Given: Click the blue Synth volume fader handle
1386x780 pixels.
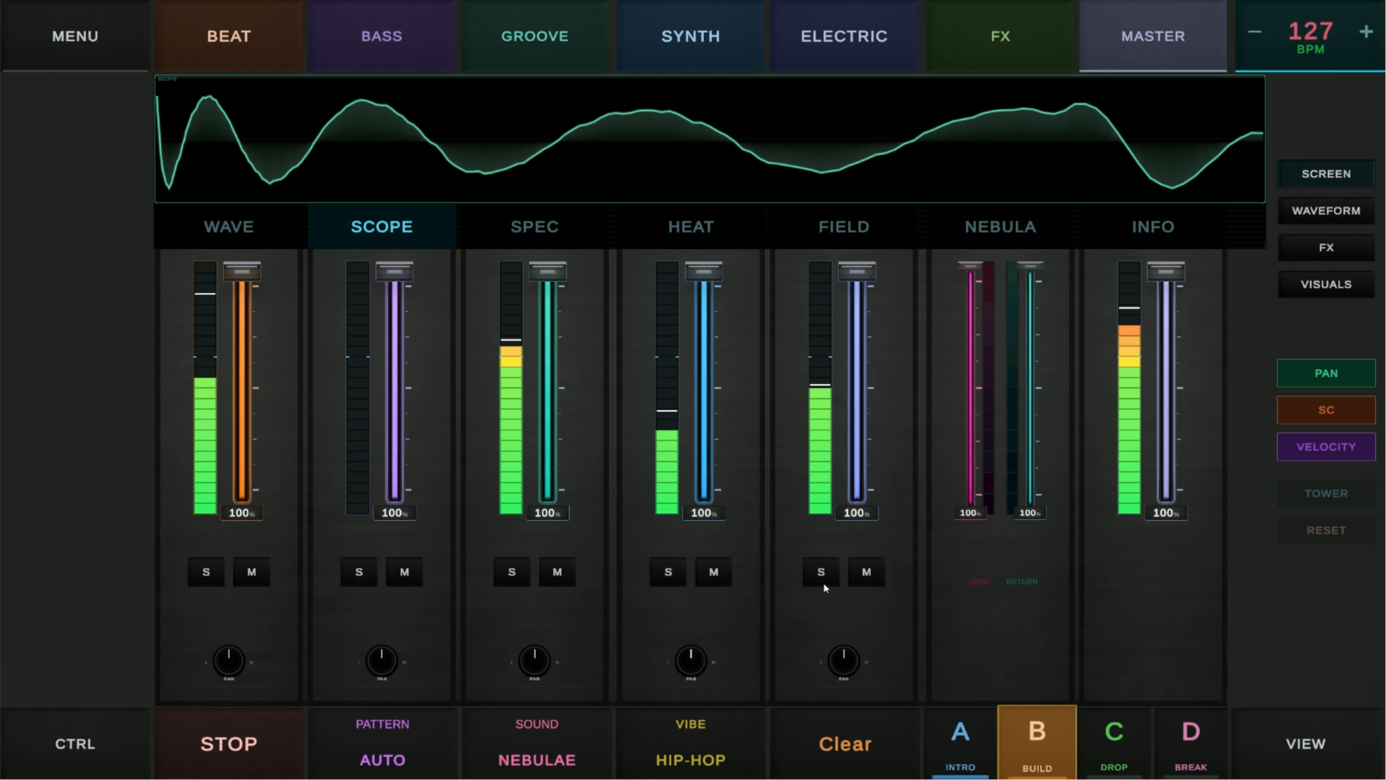Looking at the screenshot, I should click(x=704, y=272).
